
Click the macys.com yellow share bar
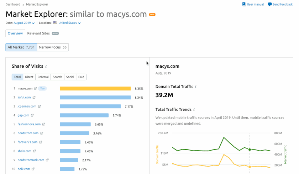[95, 88]
